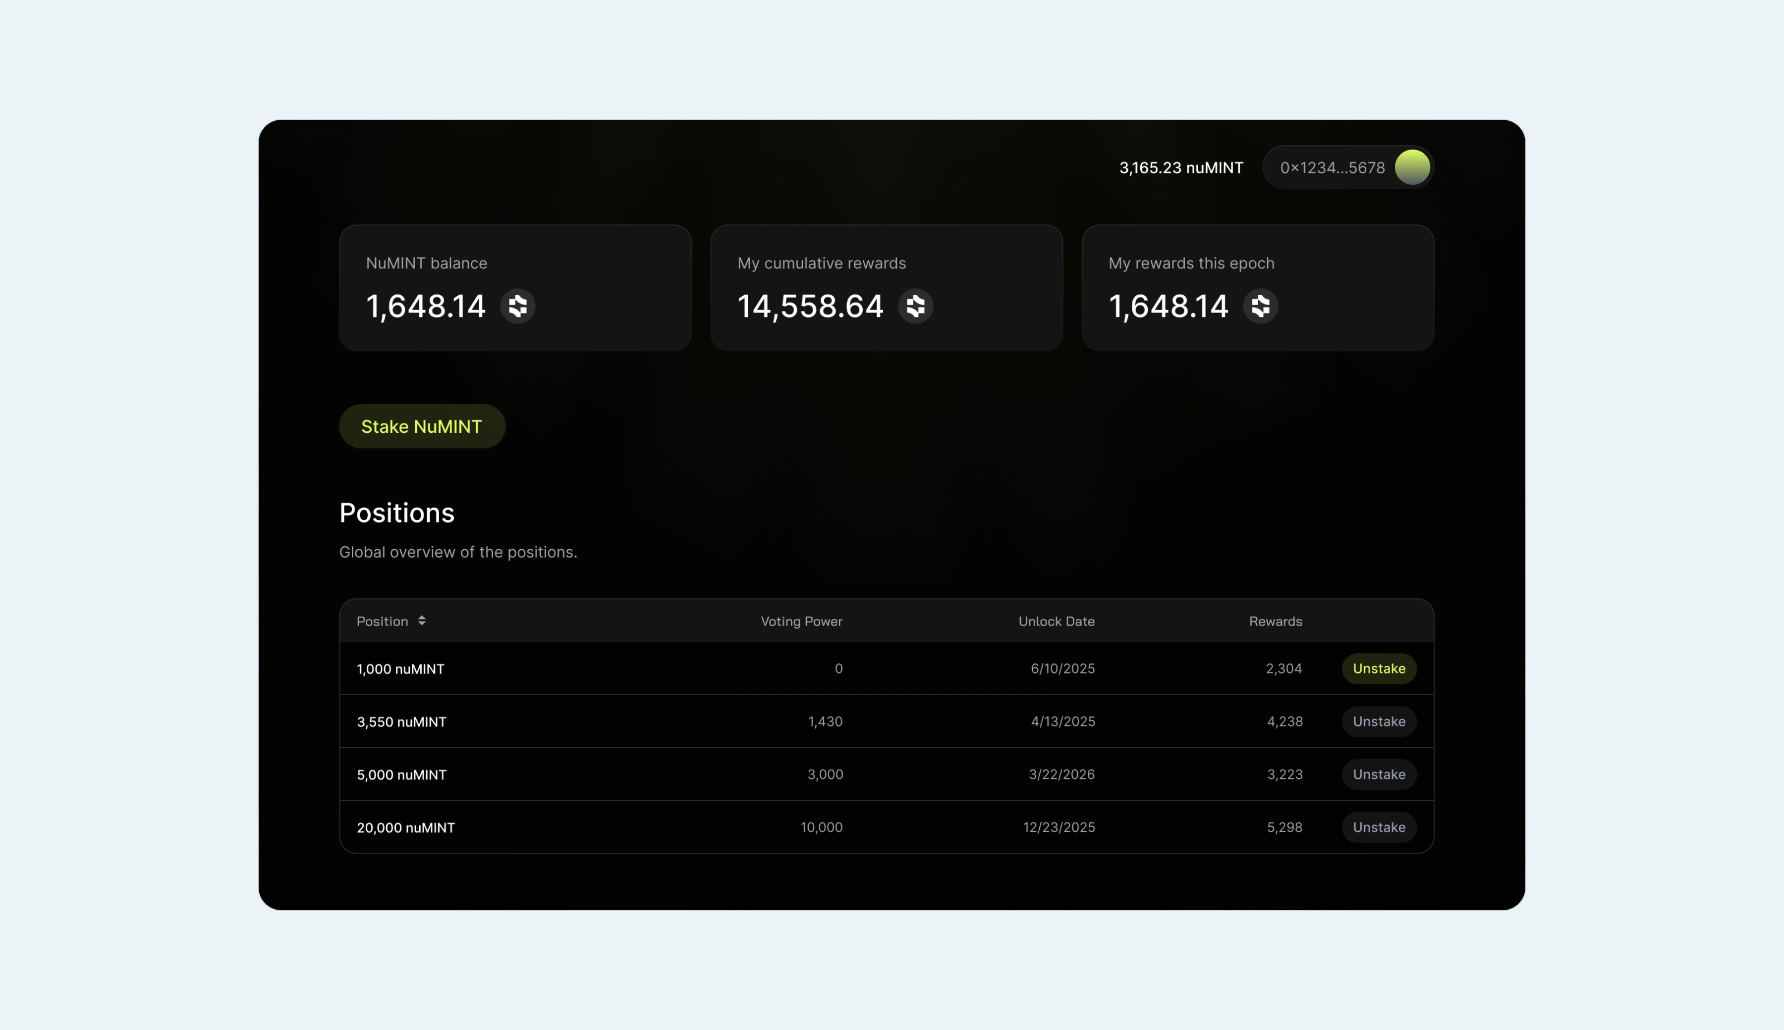Click the Rewards column header
1784x1030 pixels.
point(1276,621)
